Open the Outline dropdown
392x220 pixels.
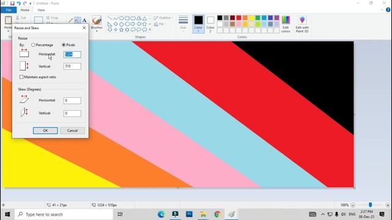pyautogui.click(x=164, y=18)
